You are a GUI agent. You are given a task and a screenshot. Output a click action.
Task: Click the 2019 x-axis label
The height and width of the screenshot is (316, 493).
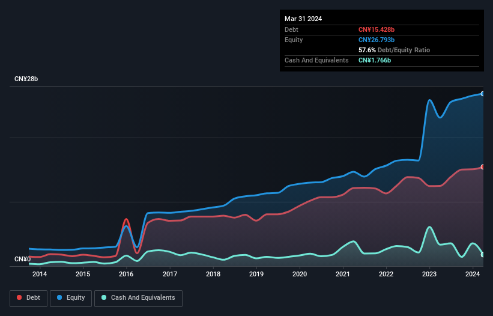pyautogui.click(x=256, y=274)
